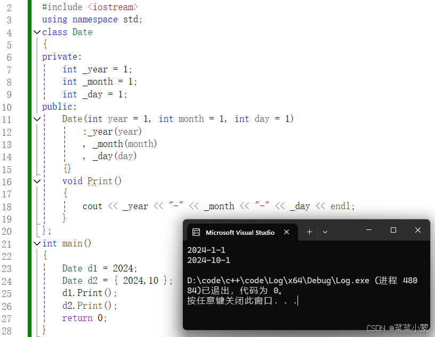Click 'return 0;' statement
435x337 pixels.
pyautogui.click(x=85, y=318)
